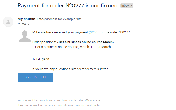Screen dimensions: 176x110
Task: Click the sender's round avatar icon
Action: pyautogui.click(x=8, y=22)
